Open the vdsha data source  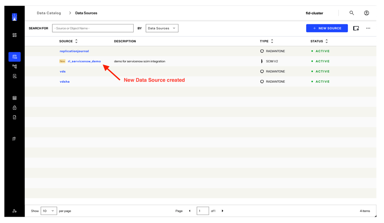click(x=65, y=82)
